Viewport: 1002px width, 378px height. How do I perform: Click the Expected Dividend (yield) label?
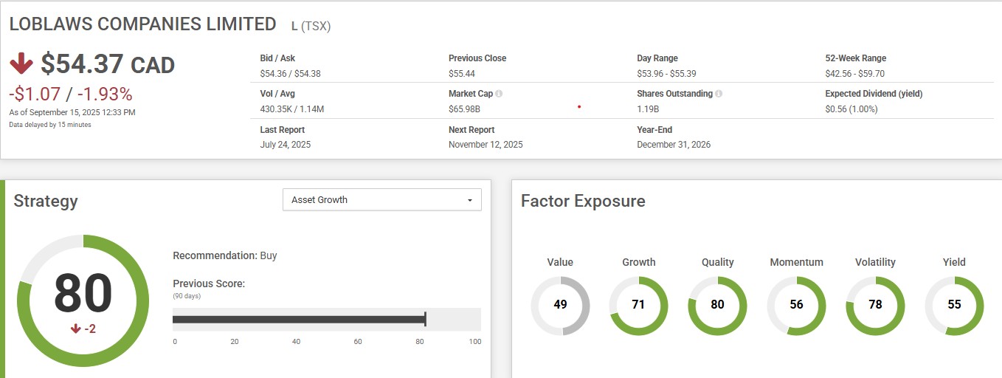[x=874, y=94]
